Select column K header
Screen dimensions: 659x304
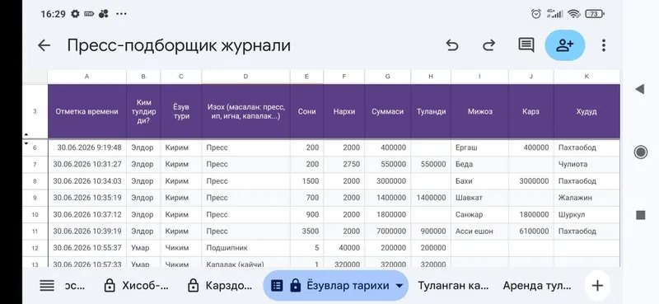pyautogui.click(x=587, y=77)
